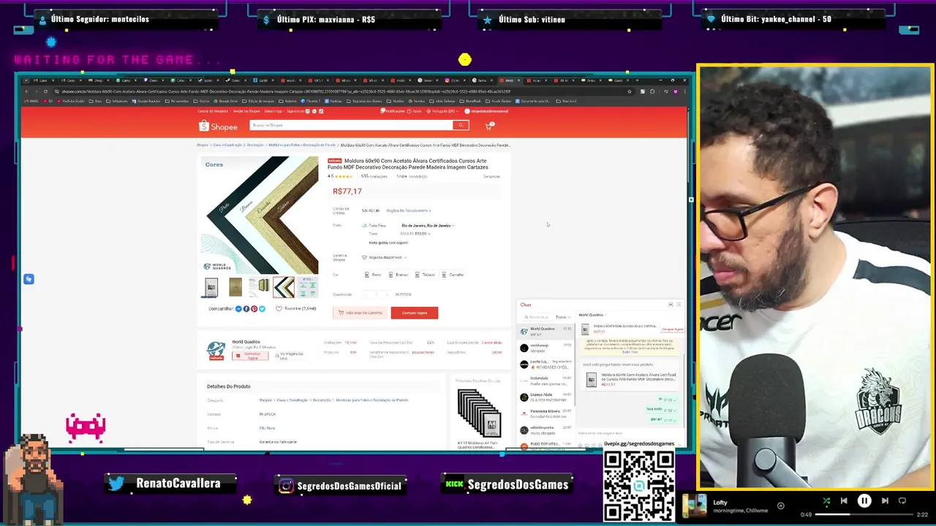Viewport: 936px width, 526px height.
Task: Decrease quantity with minus stepper
Action: (366, 294)
